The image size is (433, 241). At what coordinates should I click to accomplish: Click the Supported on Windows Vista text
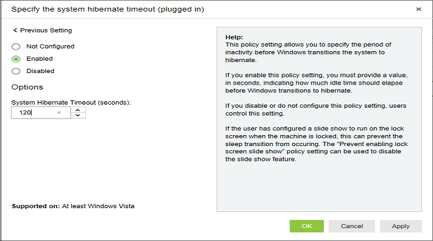(73, 206)
